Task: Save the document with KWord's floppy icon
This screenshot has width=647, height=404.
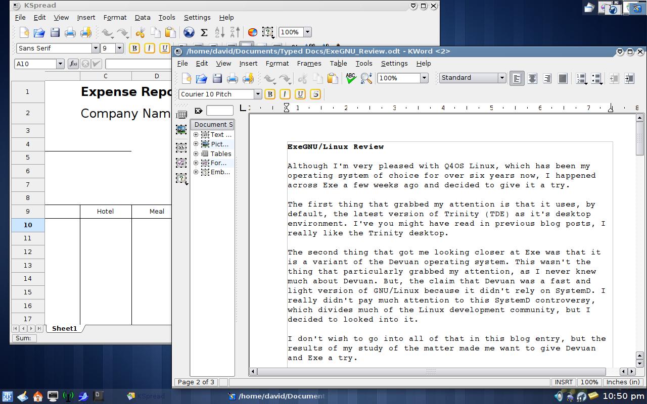Action: [x=217, y=78]
